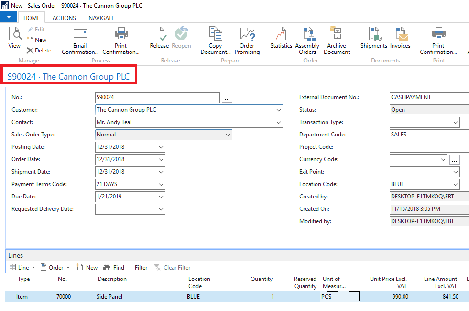Click the Reopen icon

[x=181, y=33]
